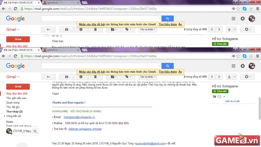Viewport: 261px width, 147px height.
Task: Open the taikhoan.sohagame.vn/ticket link
Action: coord(85,129)
